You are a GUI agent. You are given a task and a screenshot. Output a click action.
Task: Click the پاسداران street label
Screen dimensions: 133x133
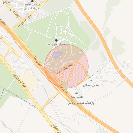(x=14, y=13)
